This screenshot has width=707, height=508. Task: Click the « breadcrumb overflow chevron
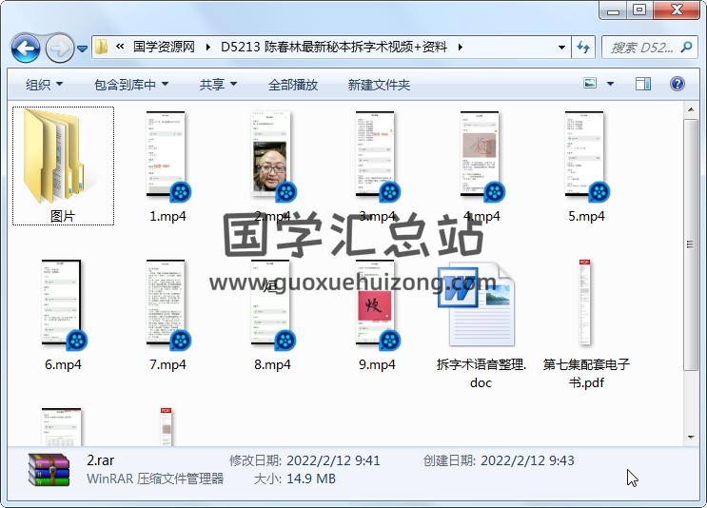[120, 46]
